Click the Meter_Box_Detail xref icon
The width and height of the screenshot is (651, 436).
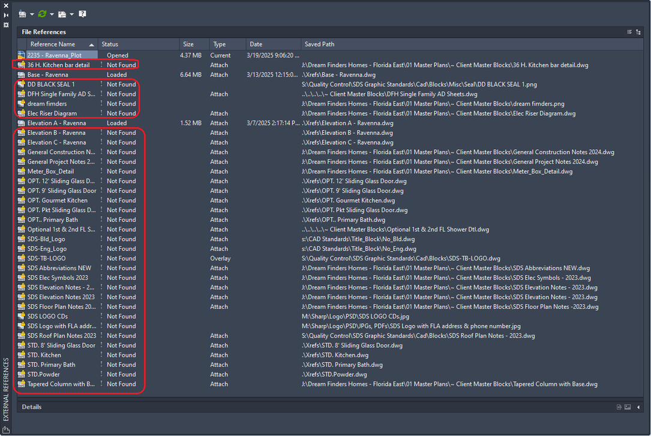coord(22,172)
